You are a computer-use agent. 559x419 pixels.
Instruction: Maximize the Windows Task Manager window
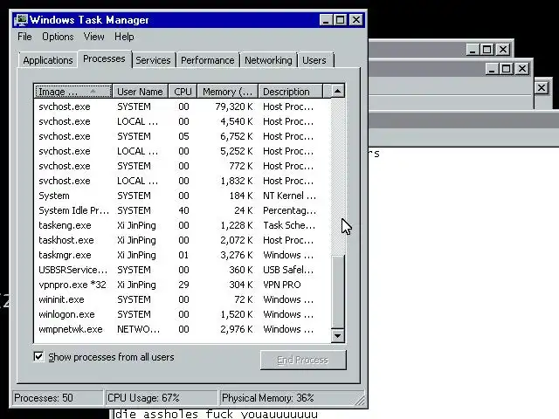click(x=340, y=19)
